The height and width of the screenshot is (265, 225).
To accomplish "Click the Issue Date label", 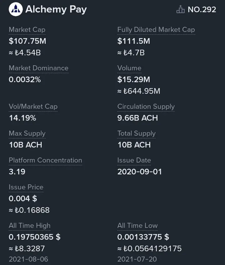I will click(x=134, y=160).
